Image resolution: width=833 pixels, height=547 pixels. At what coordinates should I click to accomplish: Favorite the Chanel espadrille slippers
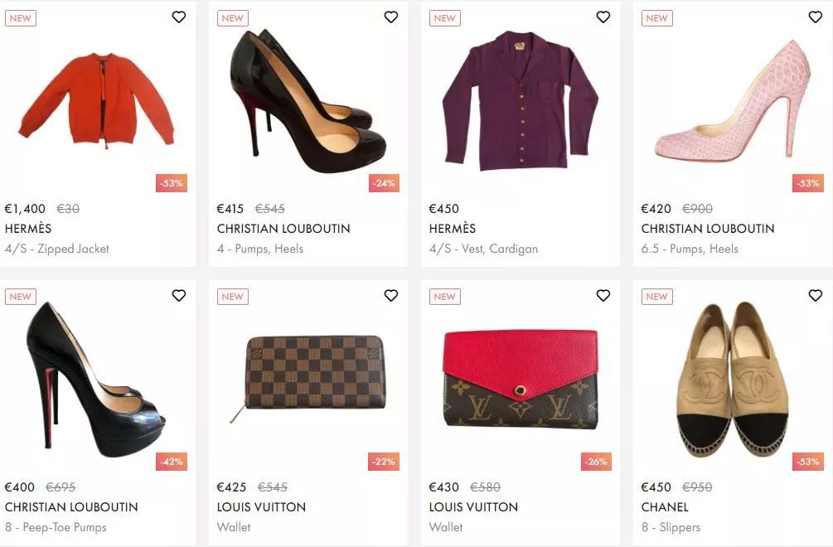816,296
